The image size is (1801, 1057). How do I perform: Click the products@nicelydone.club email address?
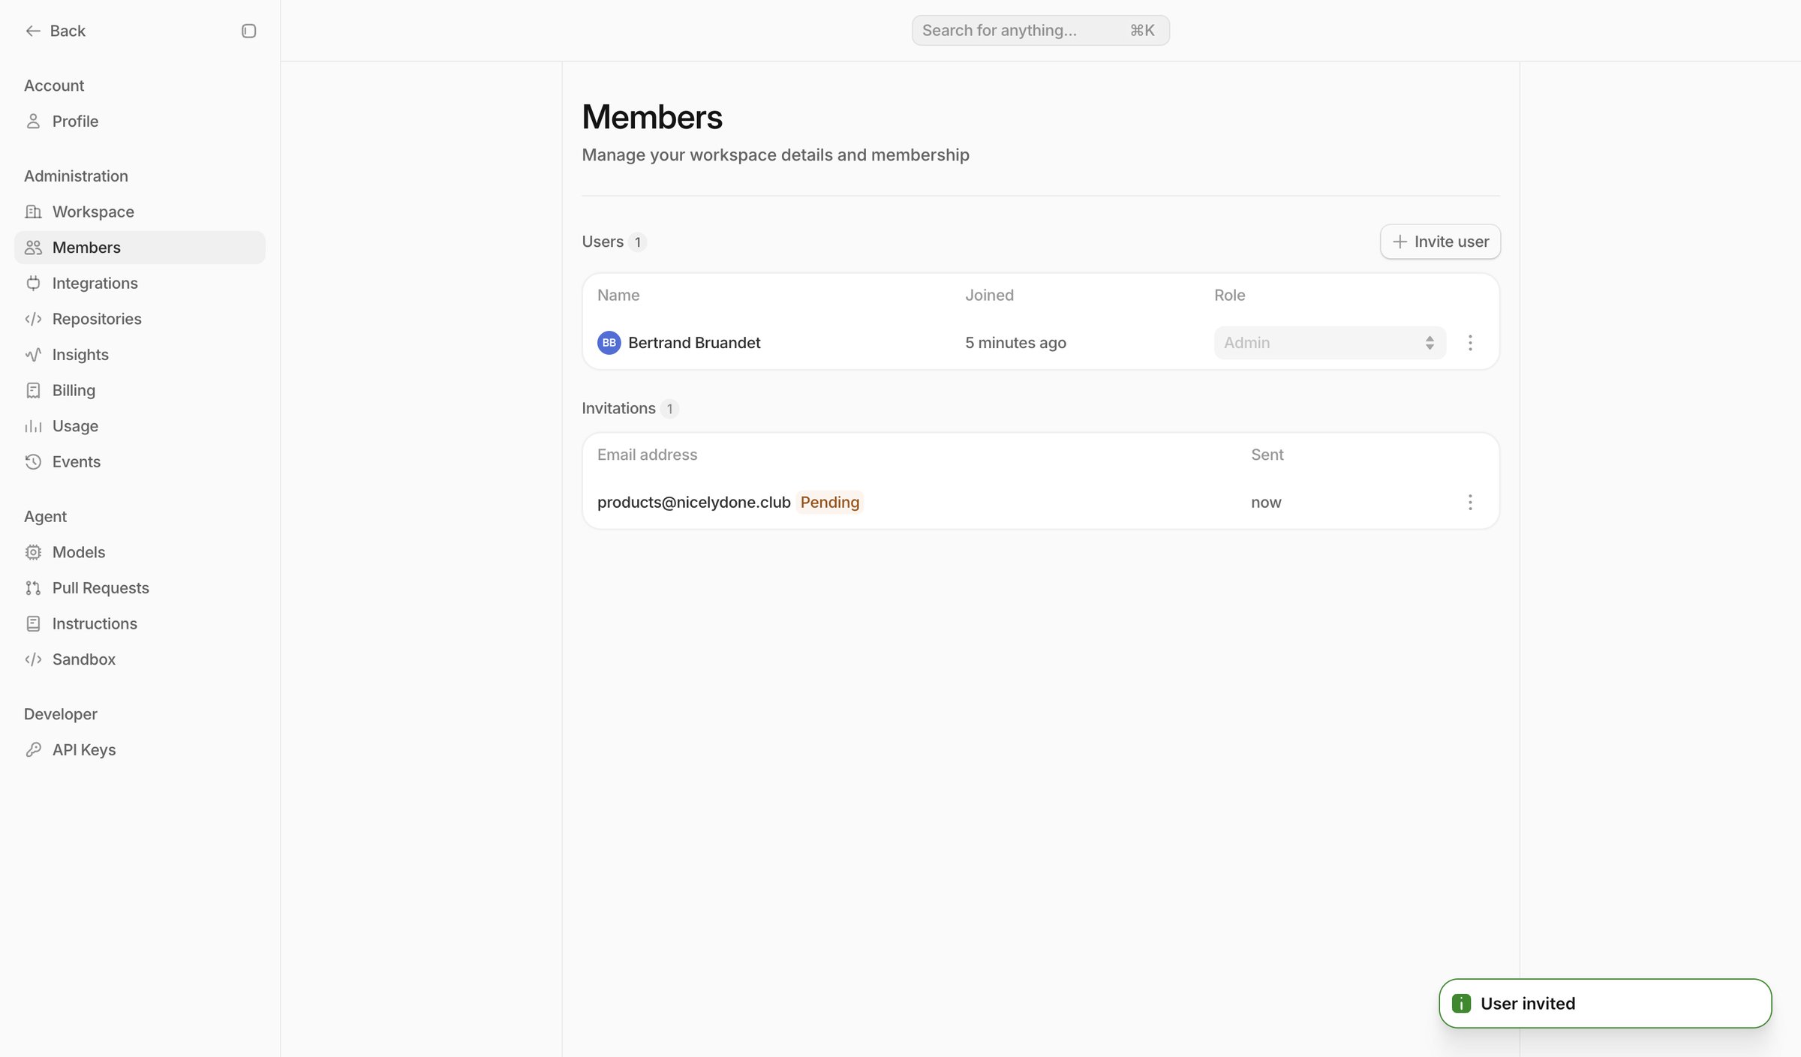[x=693, y=503]
